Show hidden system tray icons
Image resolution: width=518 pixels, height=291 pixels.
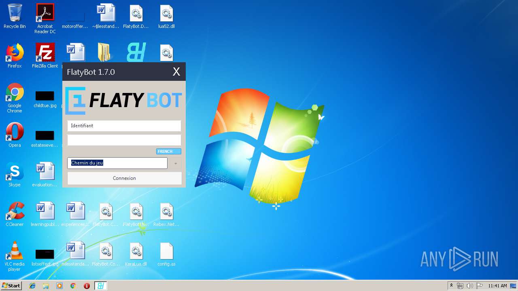451,286
